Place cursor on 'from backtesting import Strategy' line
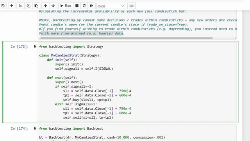This screenshot has width=250, height=141. pyautogui.click(x=71, y=47)
